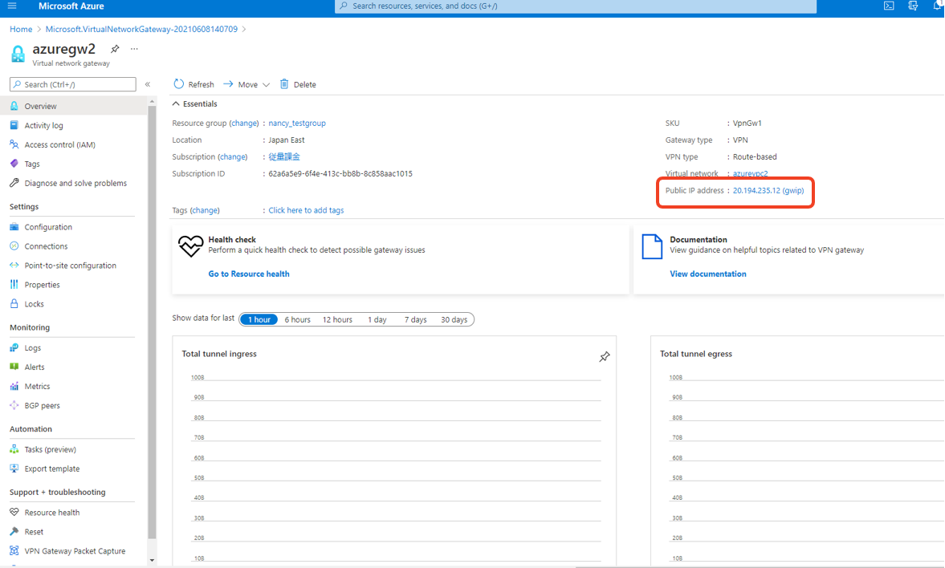Collapse the left navigation pane
Screen dimensions: 945x568
[x=148, y=84]
